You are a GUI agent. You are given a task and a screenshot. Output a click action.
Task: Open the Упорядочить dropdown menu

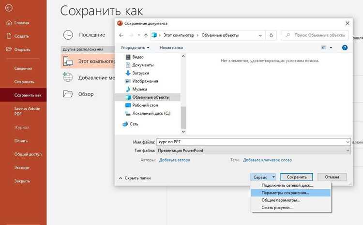pos(135,47)
